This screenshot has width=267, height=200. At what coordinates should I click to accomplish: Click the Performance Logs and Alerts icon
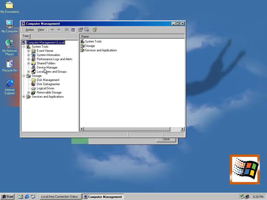[x=34, y=59]
